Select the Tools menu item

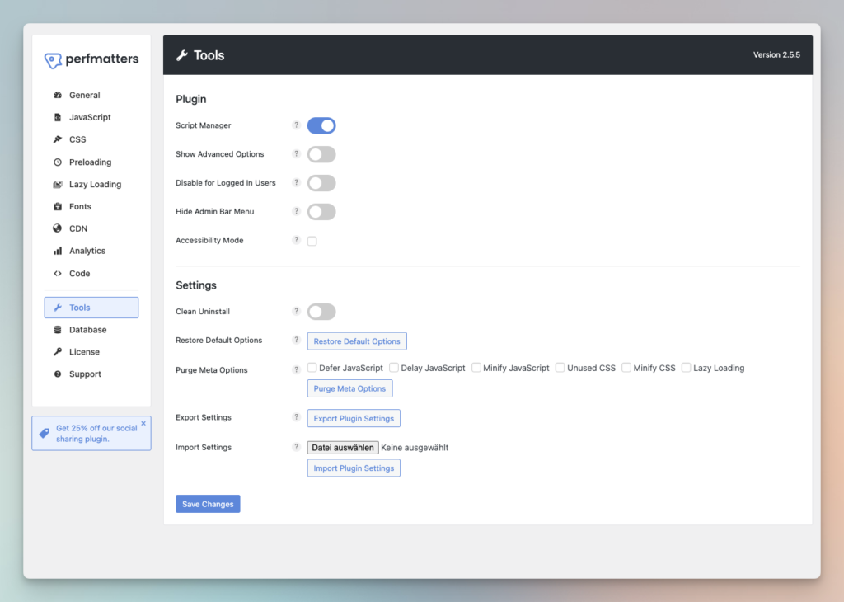[x=91, y=308]
